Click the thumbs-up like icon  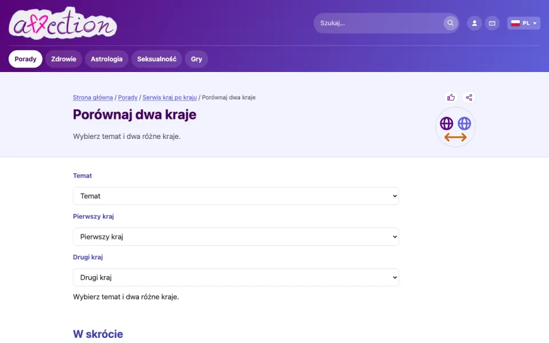[451, 97]
